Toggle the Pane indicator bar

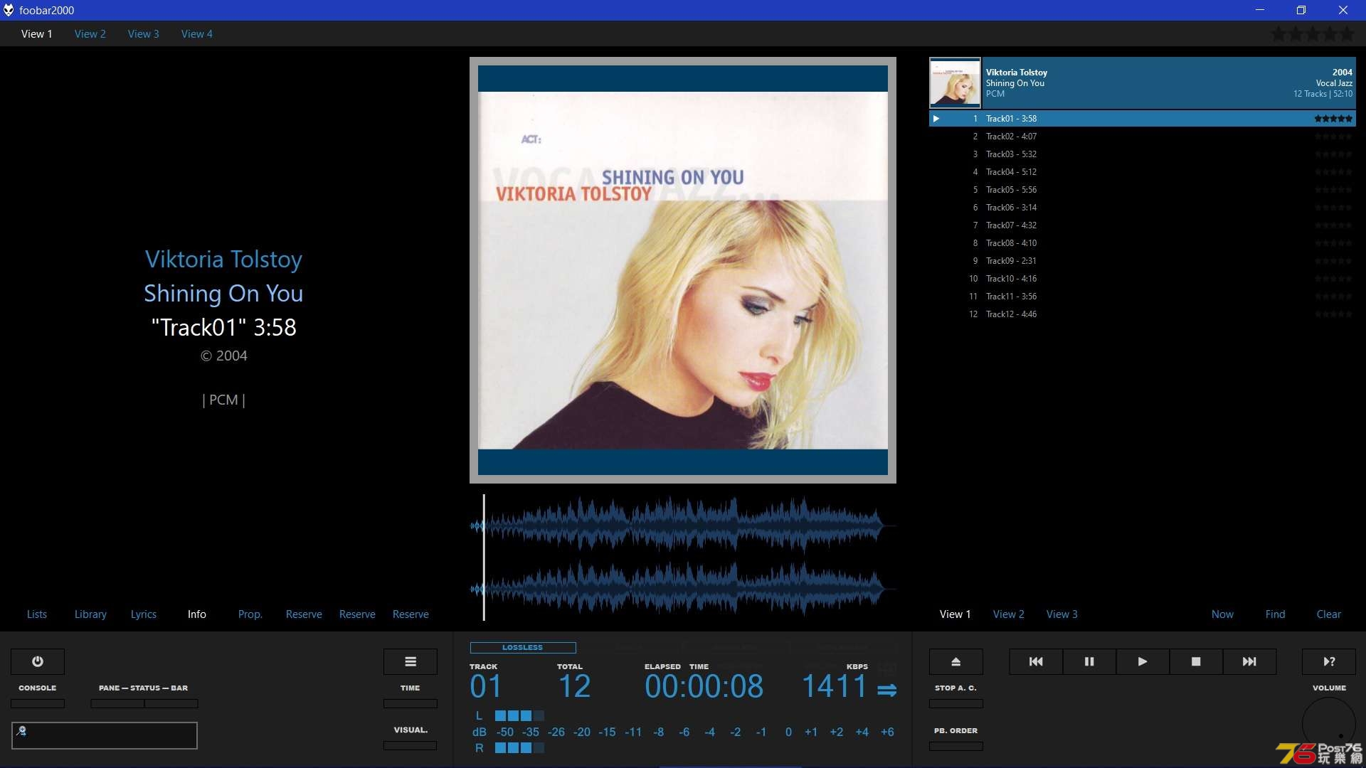[117, 703]
